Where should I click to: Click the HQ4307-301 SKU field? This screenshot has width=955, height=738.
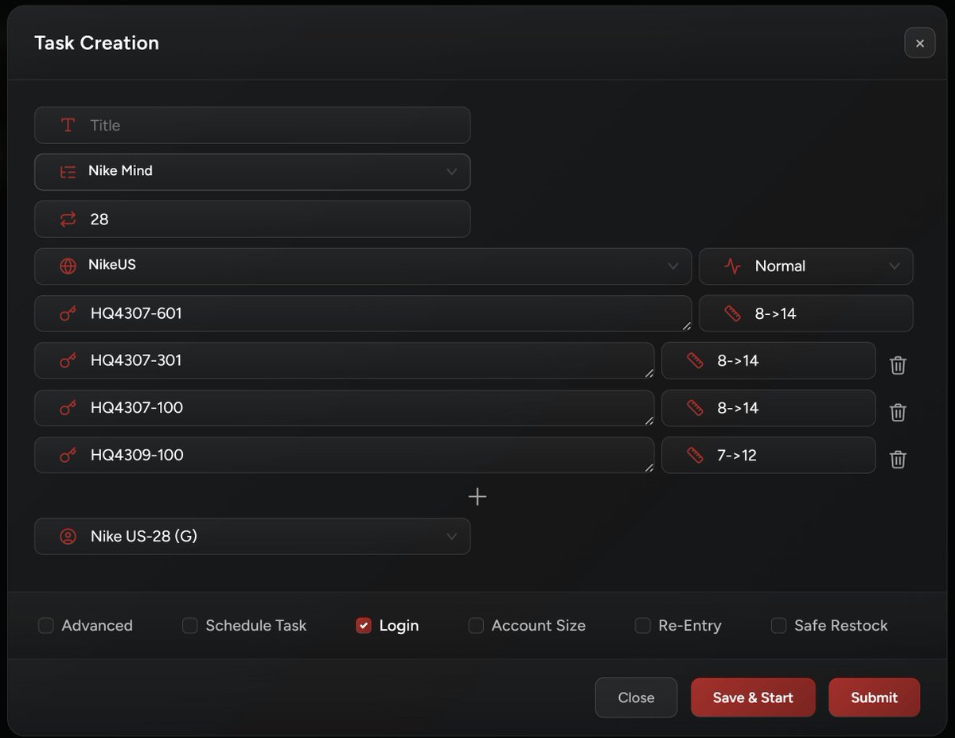344,360
